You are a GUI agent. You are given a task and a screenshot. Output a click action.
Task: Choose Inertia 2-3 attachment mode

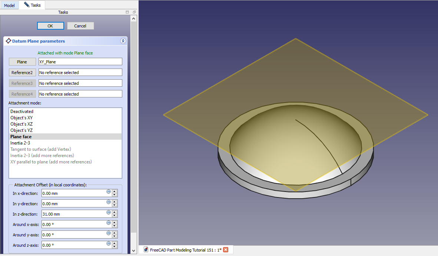click(20, 143)
